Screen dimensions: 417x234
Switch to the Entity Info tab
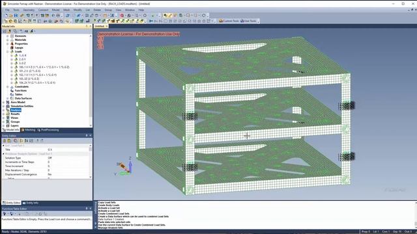pyautogui.click(x=31, y=203)
